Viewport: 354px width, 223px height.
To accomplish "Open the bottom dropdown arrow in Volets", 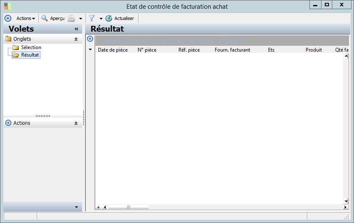I will [x=76, y=207].
